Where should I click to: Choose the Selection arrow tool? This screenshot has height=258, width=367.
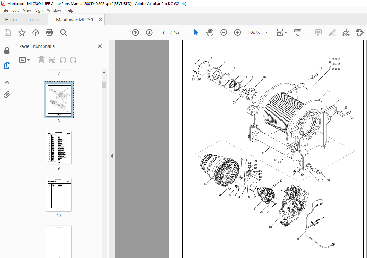click(x=196, y=33)
